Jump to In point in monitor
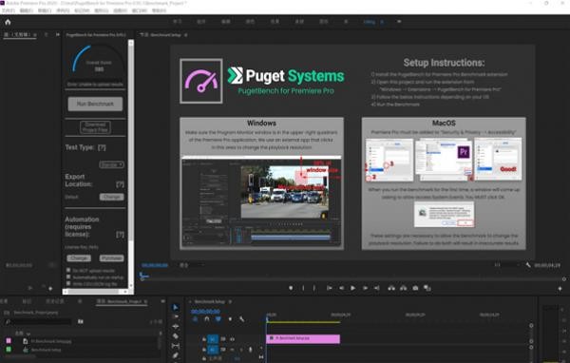The width and height of the screenshot is (570, 363). 329,288
